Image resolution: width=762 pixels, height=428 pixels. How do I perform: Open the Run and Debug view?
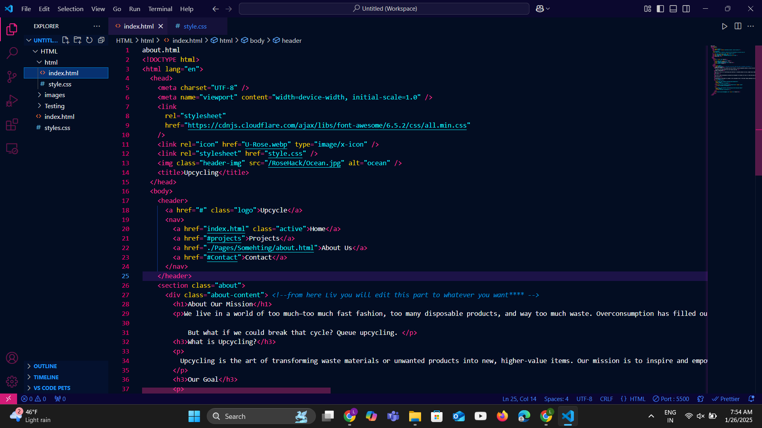[12, 101]
